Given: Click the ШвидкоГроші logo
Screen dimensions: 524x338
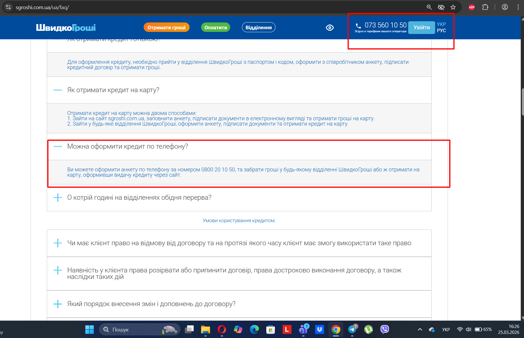Looking at the screenshot, I should (66, 27).
